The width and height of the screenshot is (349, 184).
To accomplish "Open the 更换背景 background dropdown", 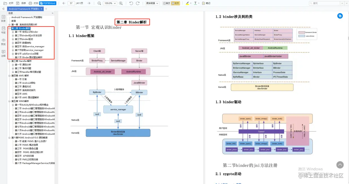I will point(152,3).
